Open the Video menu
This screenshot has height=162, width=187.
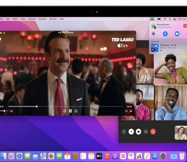pos(15,19)
